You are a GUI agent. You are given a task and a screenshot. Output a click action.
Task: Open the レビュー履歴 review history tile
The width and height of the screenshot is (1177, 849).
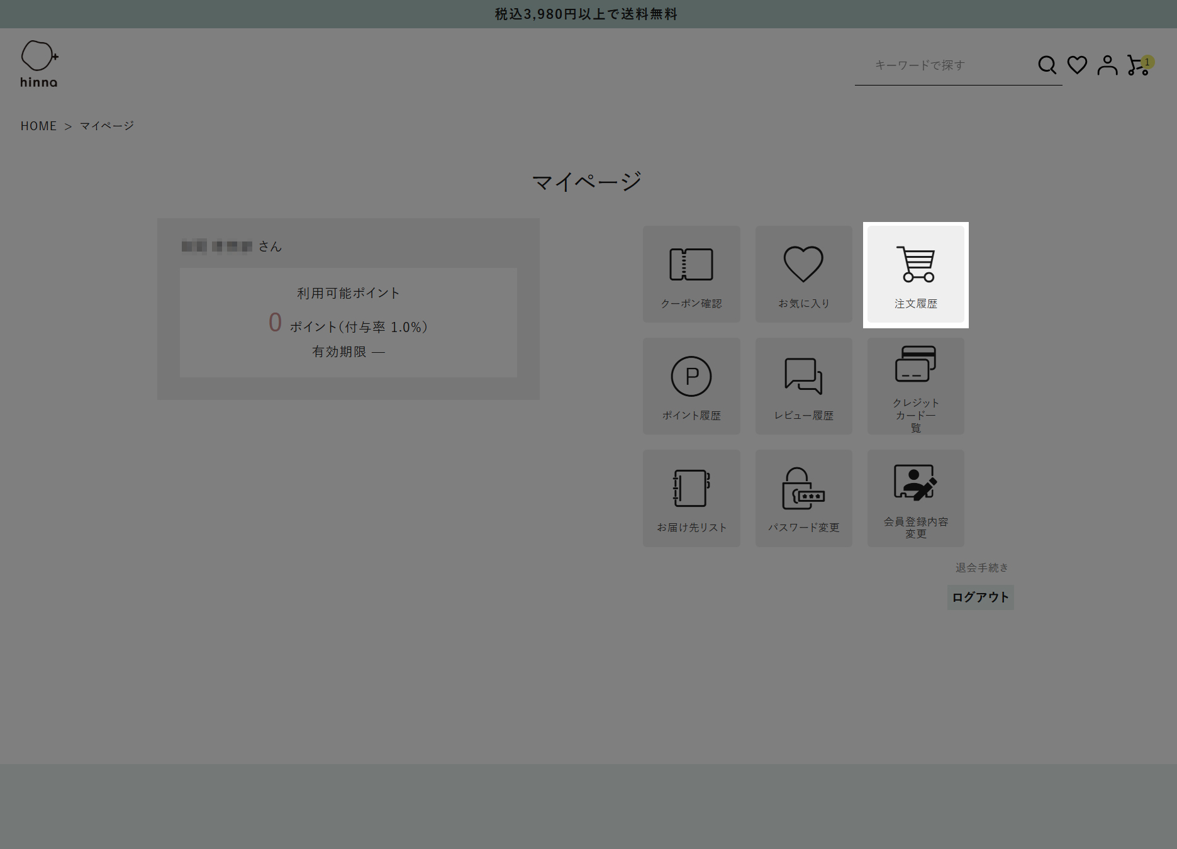tap(803, 386)
